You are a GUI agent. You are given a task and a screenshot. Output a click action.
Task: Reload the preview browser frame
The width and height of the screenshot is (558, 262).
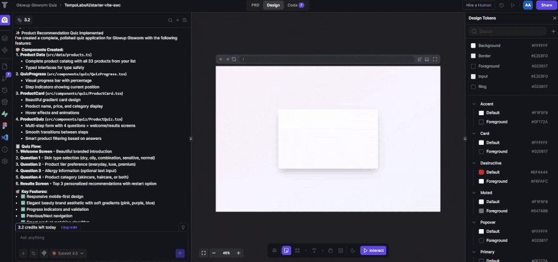pos(234,59)
